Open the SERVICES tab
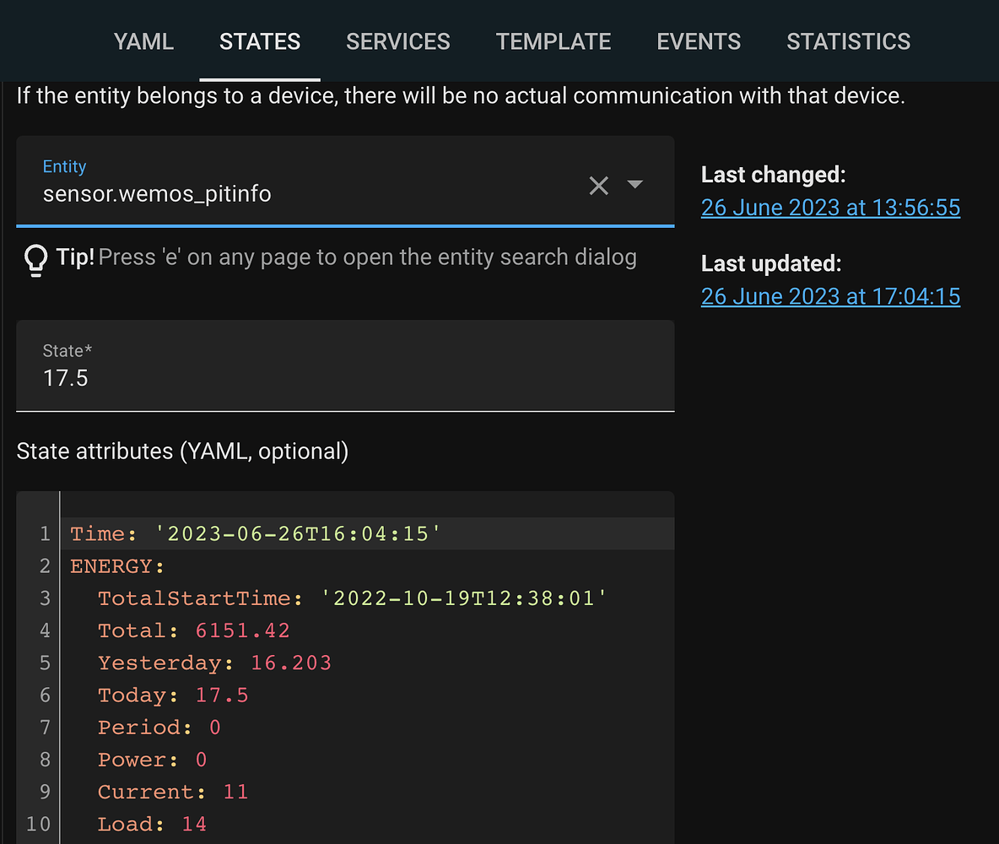999x844 pixels. coord(398,42)
